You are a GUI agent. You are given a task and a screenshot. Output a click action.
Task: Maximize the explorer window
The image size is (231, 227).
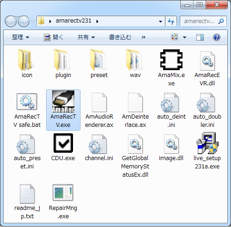click(200, 5)
